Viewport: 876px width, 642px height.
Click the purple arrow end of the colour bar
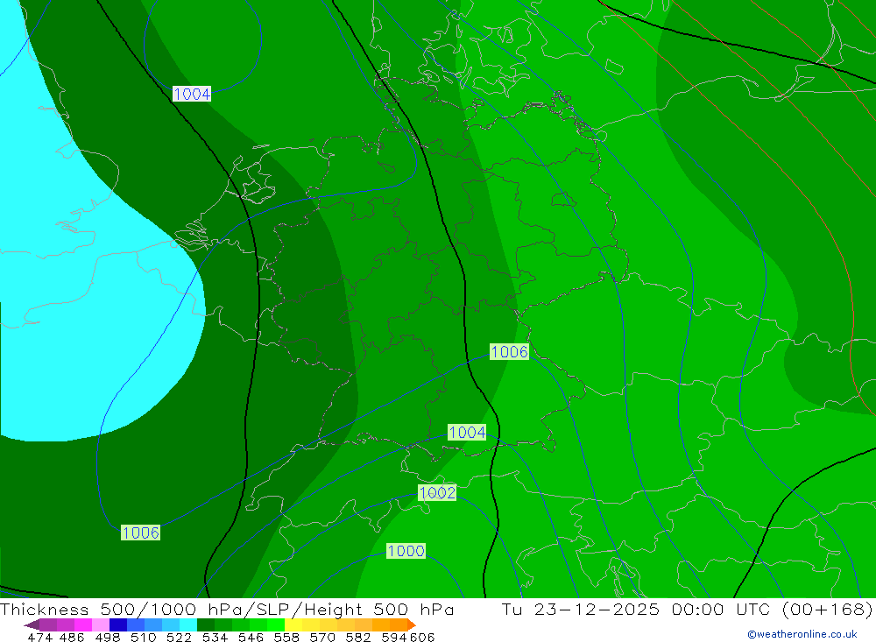pyautogui.click(x=32, y=624)
